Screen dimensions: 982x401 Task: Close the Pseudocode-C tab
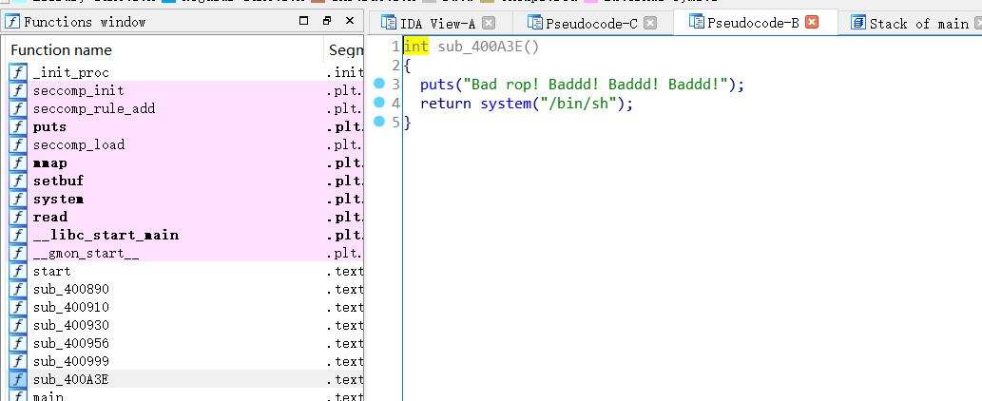(650, 23)
